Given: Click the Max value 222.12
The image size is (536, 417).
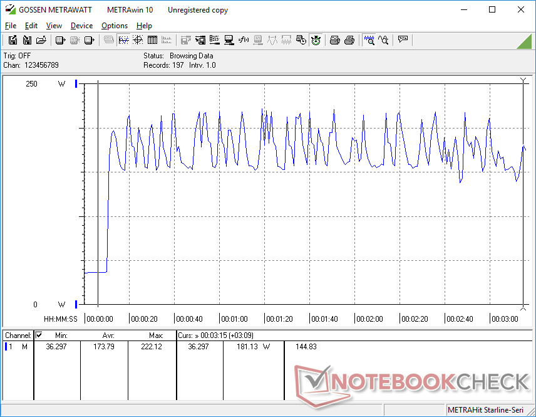Looking at the screenshot, I should (152, 347).
